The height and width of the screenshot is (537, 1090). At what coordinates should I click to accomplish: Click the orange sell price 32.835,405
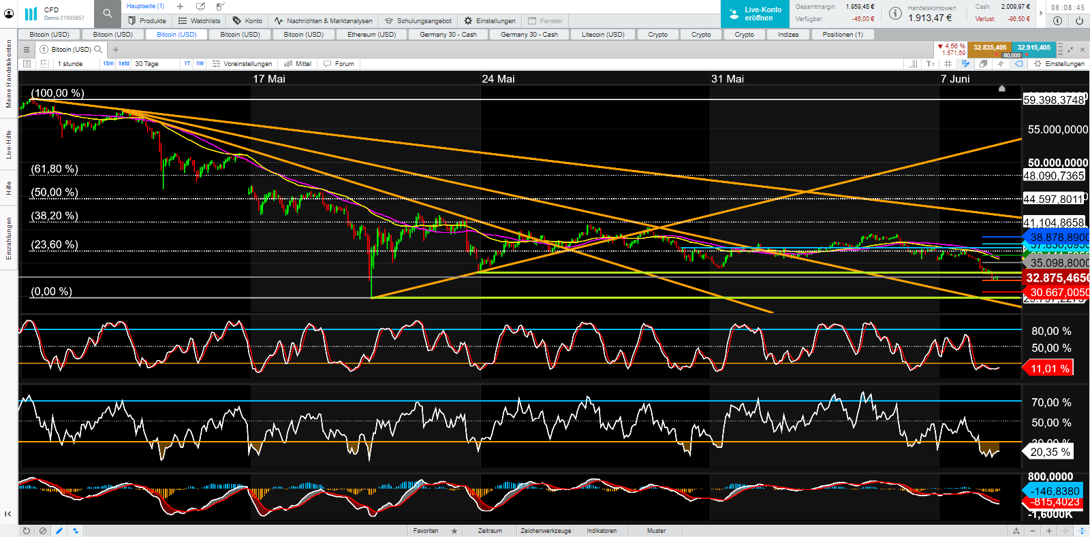989,48
